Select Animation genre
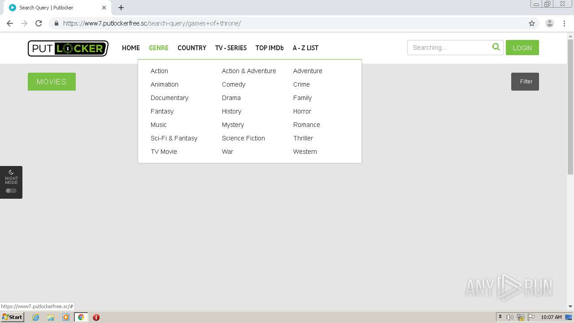 (165, 84)
